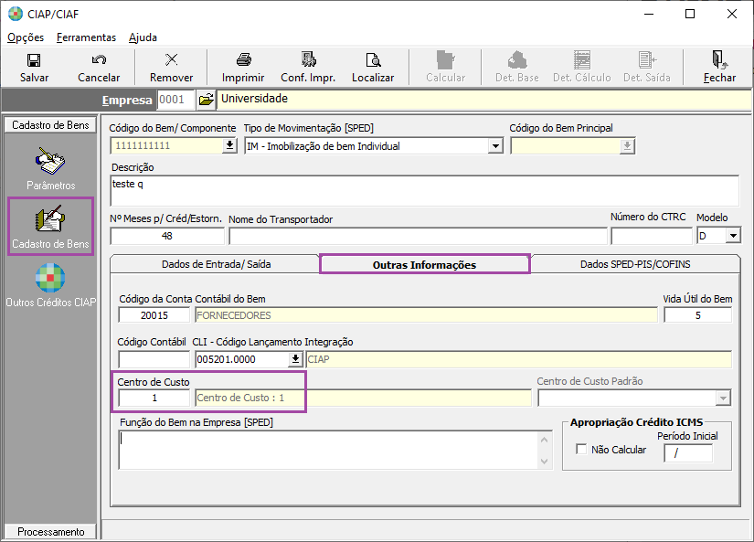
Task: Expand CLI Código Lançamento Integração arrow
Action: click(x=295, y=359)
